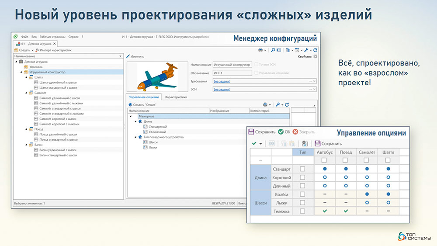
Task: Click the [не задано] link in the ЭСИ field
Action: point(222,89)
